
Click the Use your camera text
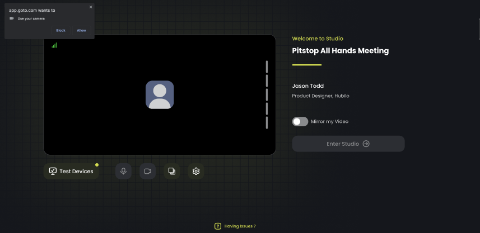[x=31, y=18]
